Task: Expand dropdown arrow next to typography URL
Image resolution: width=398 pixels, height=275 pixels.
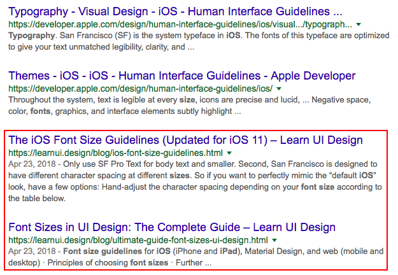Action: [359, 25]
